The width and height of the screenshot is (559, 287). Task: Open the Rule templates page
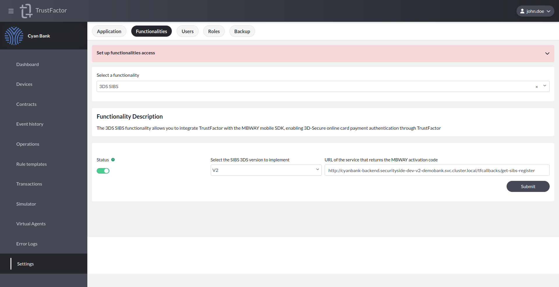coord(31,164)
